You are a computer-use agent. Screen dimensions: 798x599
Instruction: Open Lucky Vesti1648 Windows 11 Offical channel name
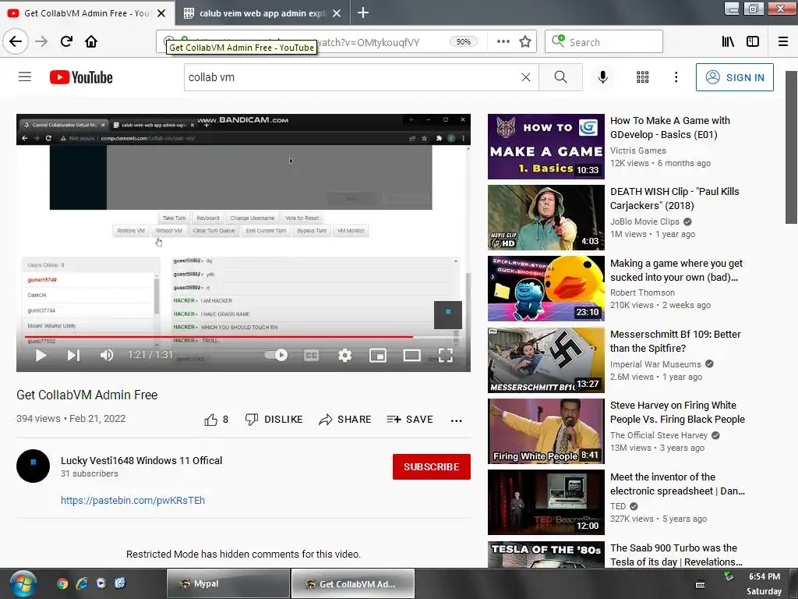pos(142,460)
